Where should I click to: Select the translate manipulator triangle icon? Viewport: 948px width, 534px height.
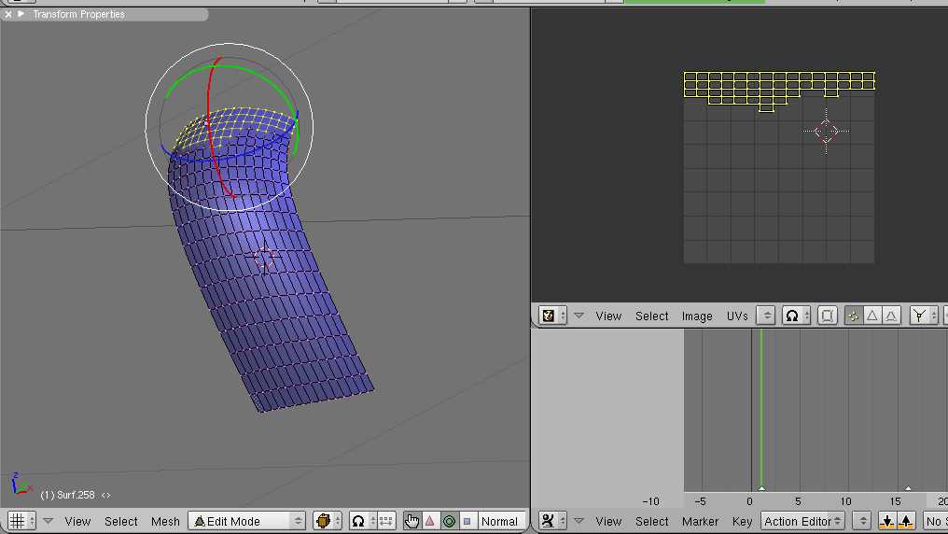coord(430,521)
